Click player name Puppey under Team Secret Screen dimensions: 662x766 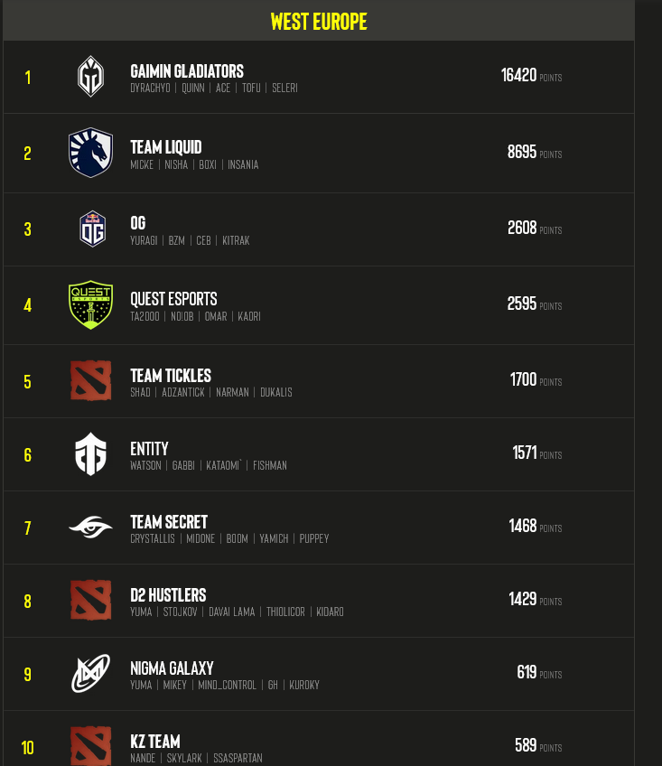(314, 538)
